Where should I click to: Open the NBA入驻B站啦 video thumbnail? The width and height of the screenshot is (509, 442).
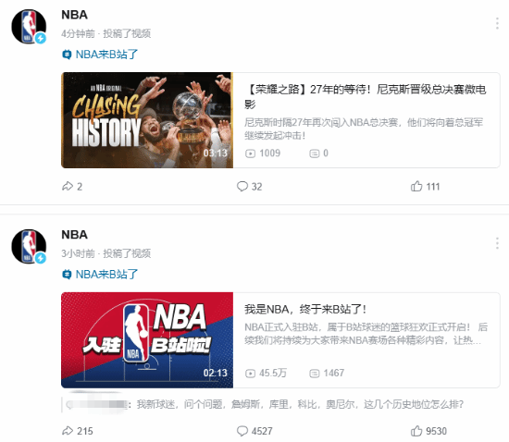click(147, 340)
